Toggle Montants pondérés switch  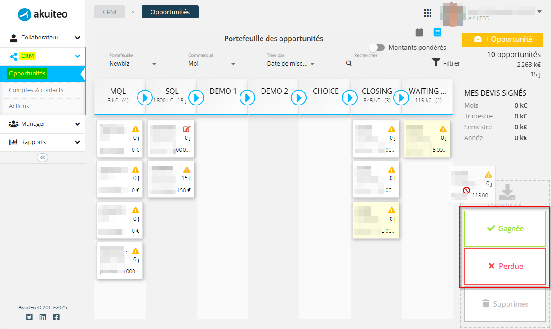point(377,48)
